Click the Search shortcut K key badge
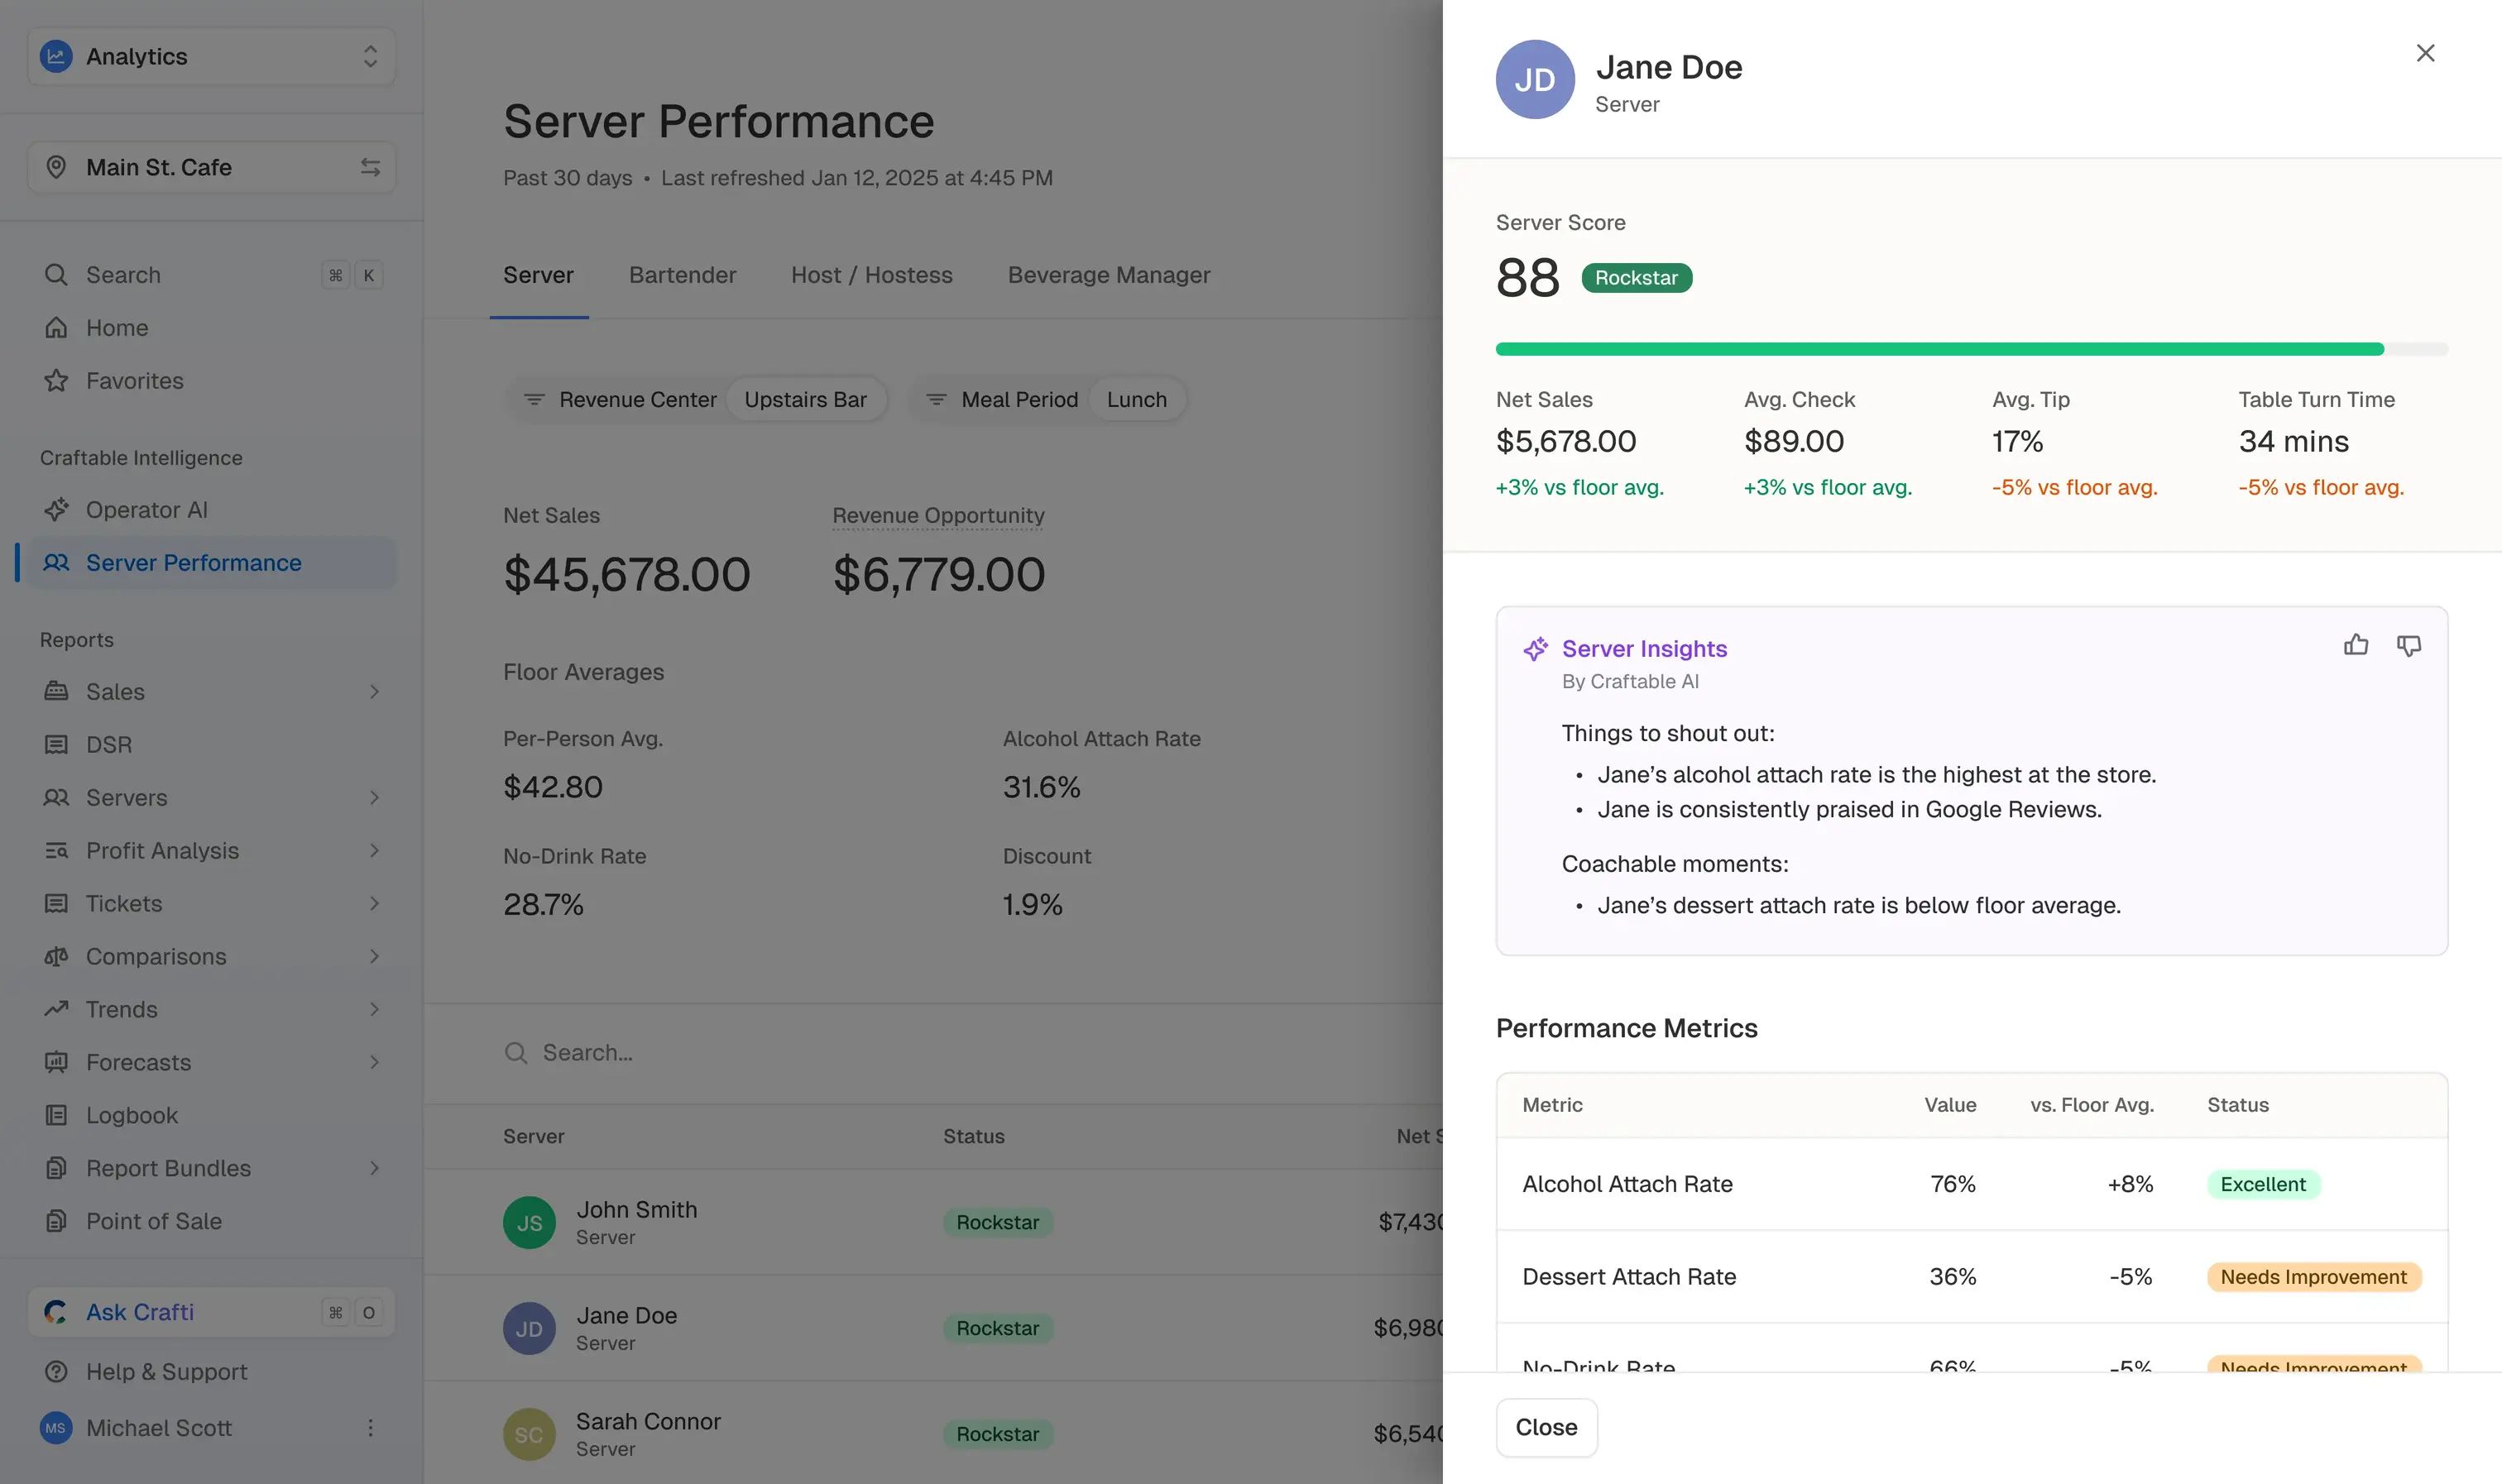Image resolution: width=2502 pixels, height=1484 pixels. 369,275
